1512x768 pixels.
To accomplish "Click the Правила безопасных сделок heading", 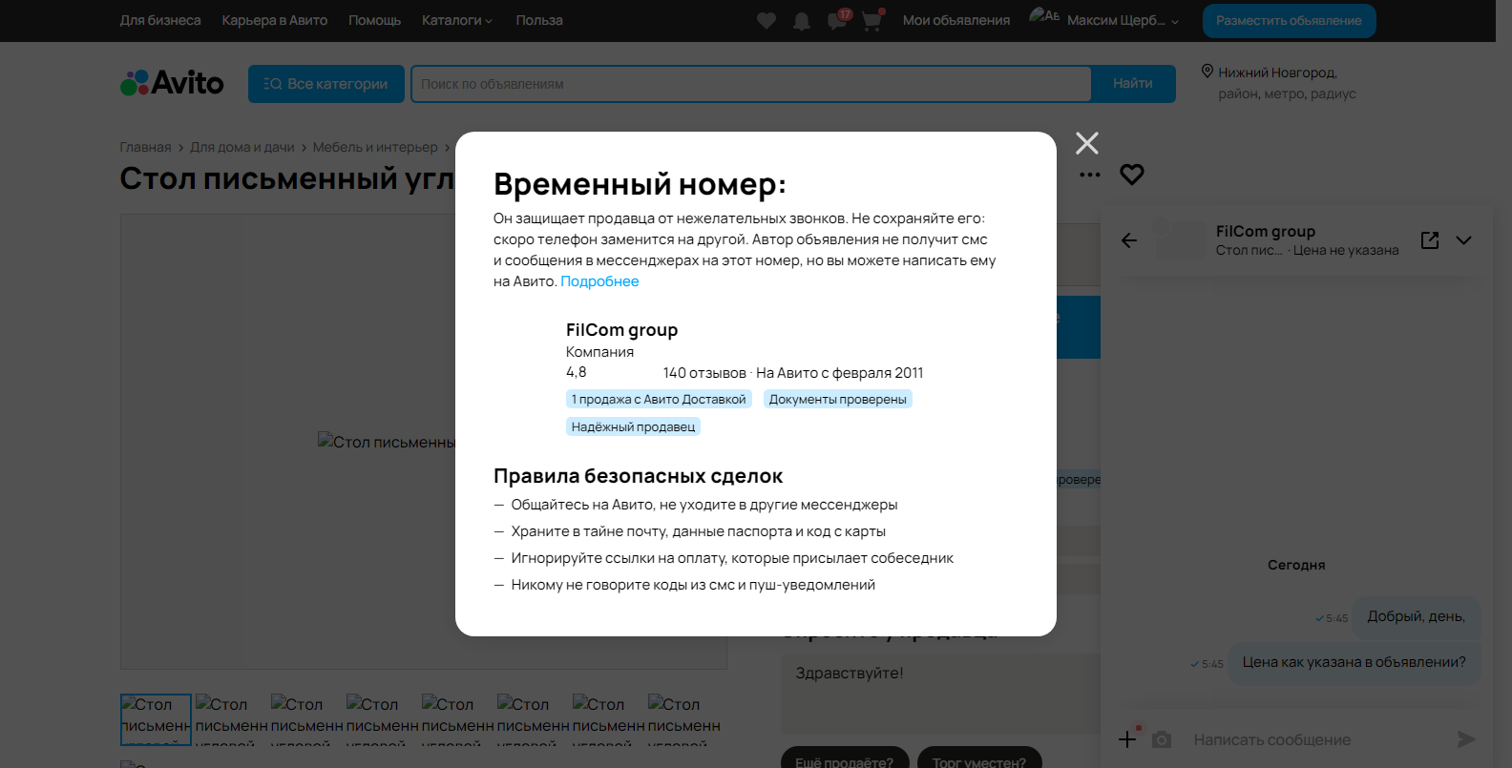I will [638, 476].
